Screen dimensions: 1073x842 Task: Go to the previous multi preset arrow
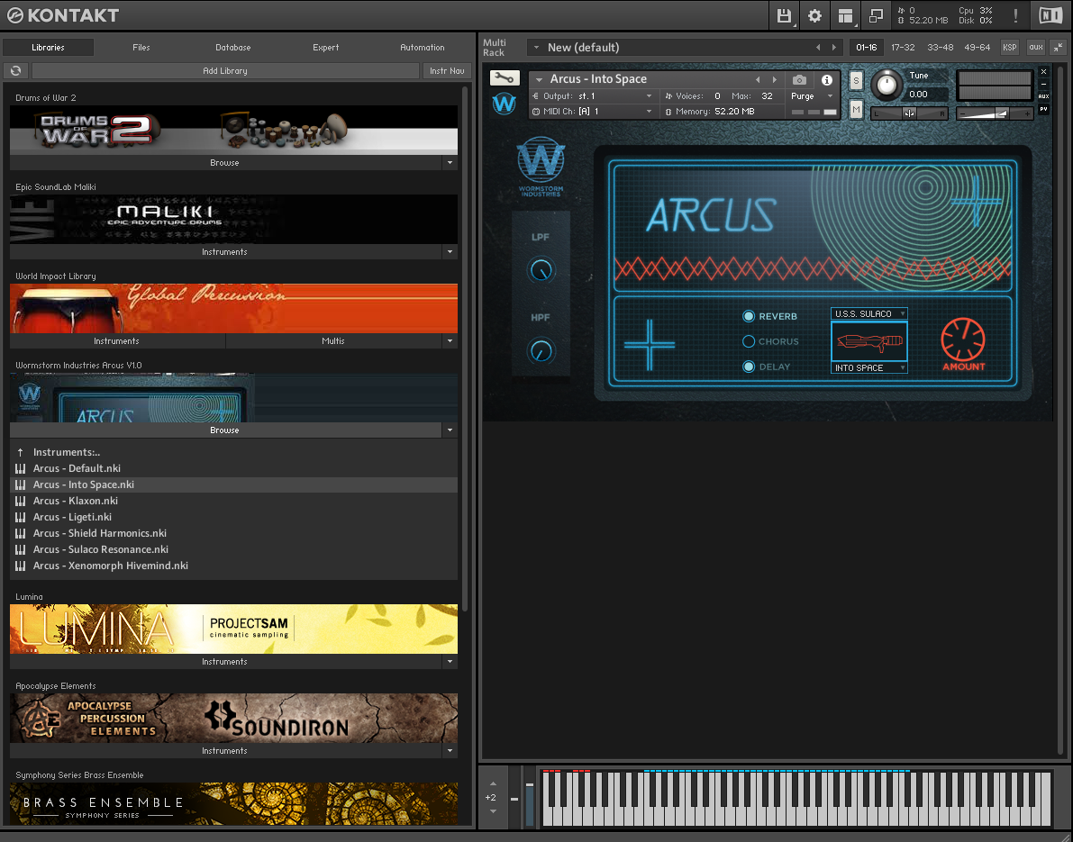click(x=818, y=47)
